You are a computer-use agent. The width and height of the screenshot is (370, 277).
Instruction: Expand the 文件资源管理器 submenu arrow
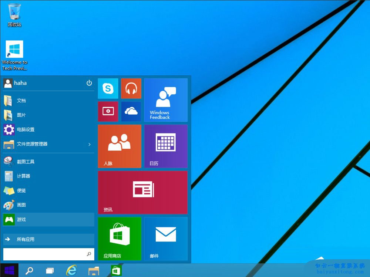[x=90, y=144]
